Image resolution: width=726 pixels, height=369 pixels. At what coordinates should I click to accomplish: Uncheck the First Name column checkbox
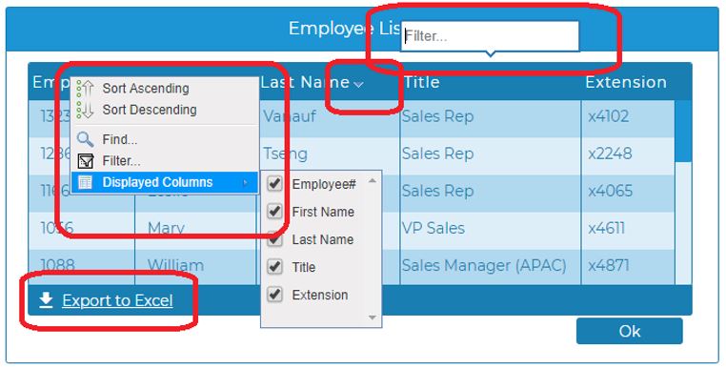(275, 212)
